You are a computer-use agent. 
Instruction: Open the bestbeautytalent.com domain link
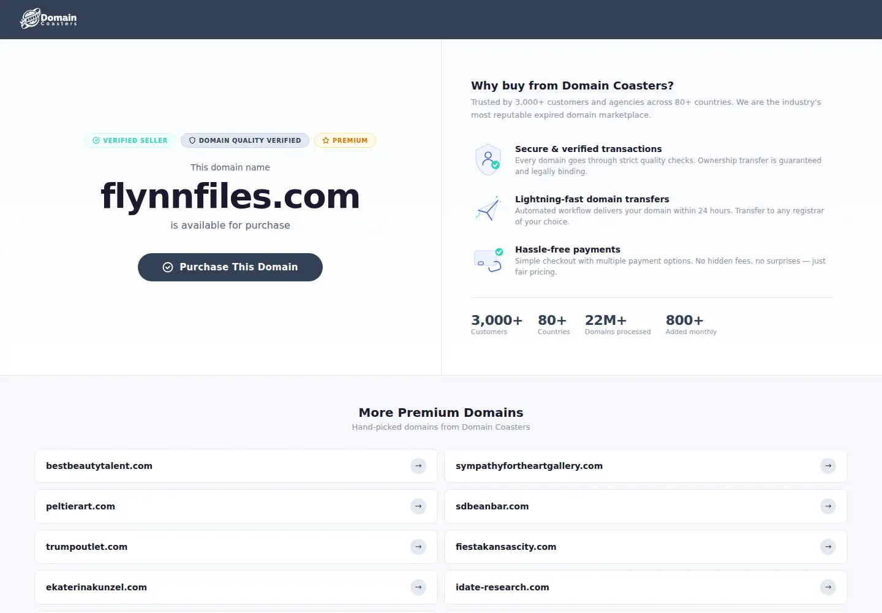point(236,466)
